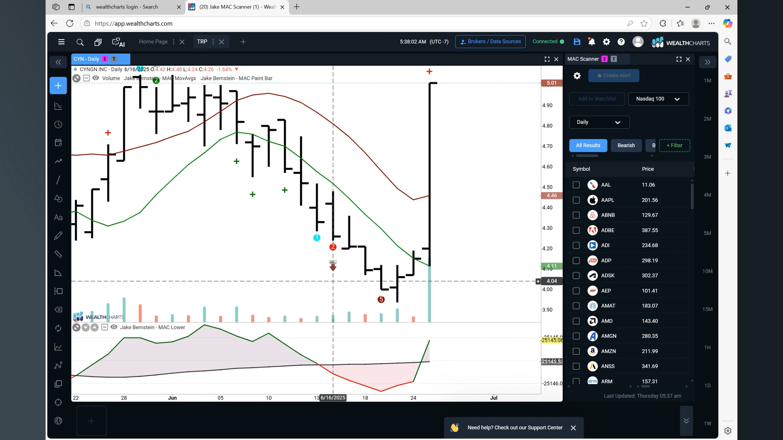Screen dimensions: 783x440
Task: Refresh with the sync arrows tool
Action: (58, 328)
